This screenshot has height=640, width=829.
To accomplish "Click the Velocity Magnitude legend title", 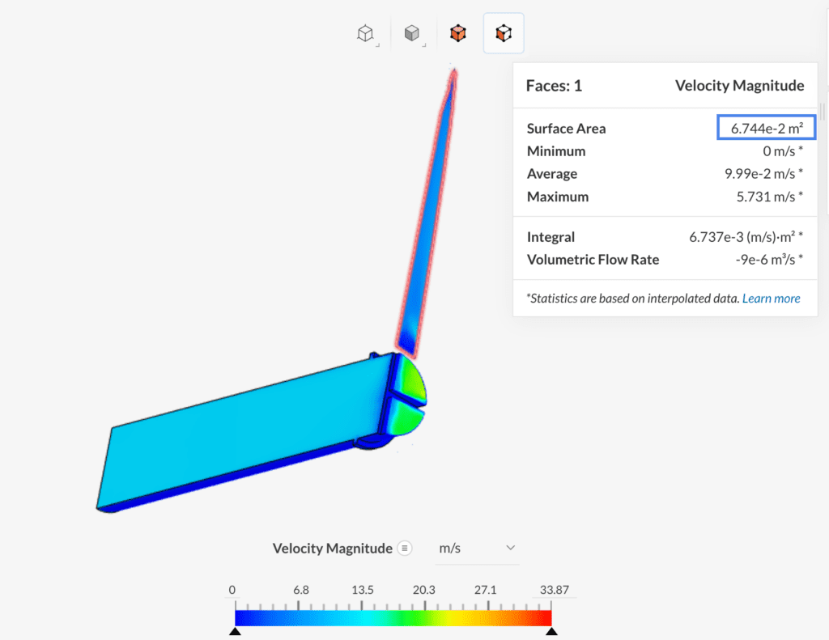I will [739, 85].
